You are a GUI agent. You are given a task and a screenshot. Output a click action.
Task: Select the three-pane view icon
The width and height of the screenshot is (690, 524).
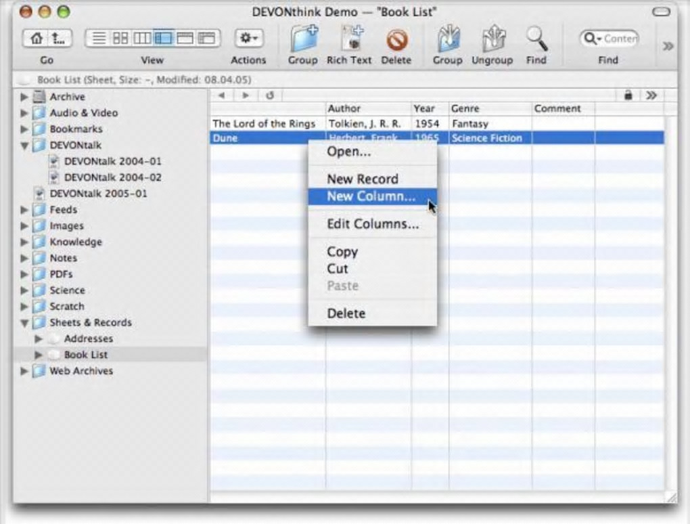(163, 39)
